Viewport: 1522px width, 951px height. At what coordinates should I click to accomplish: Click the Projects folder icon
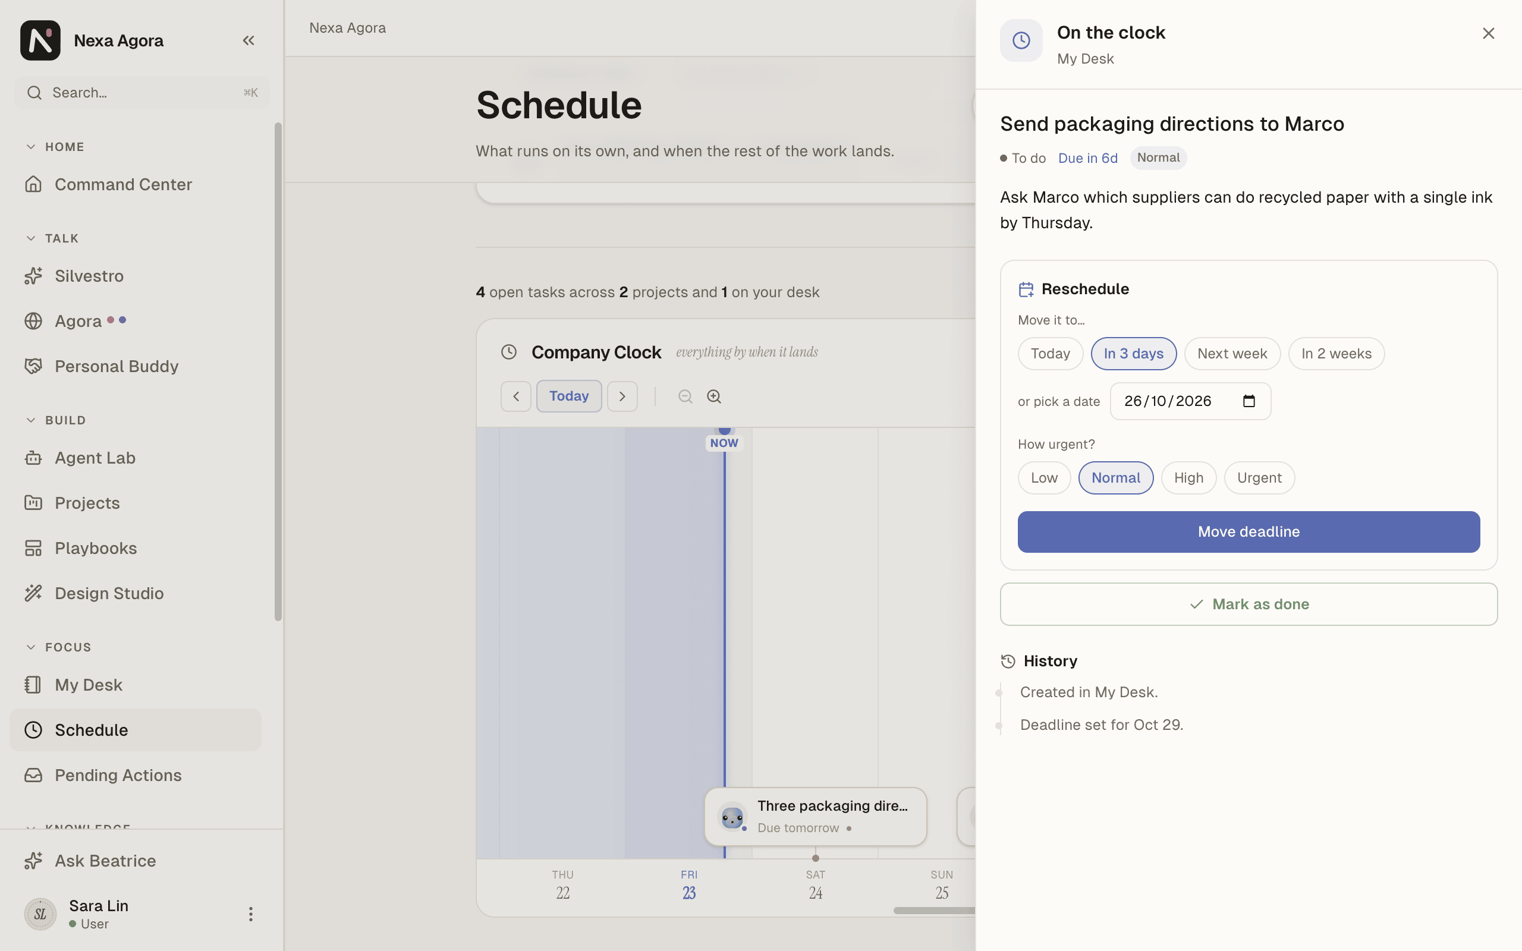click(x=33, y=503)
